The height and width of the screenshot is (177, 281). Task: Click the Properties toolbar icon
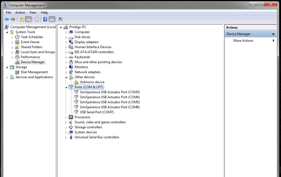pos(36,19)
